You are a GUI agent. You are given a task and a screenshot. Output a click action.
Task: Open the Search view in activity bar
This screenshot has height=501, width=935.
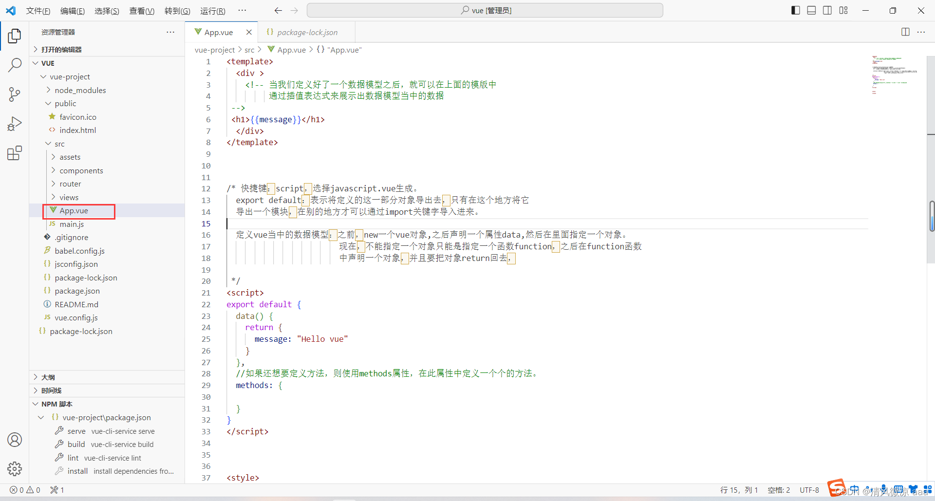coord(15,65)
